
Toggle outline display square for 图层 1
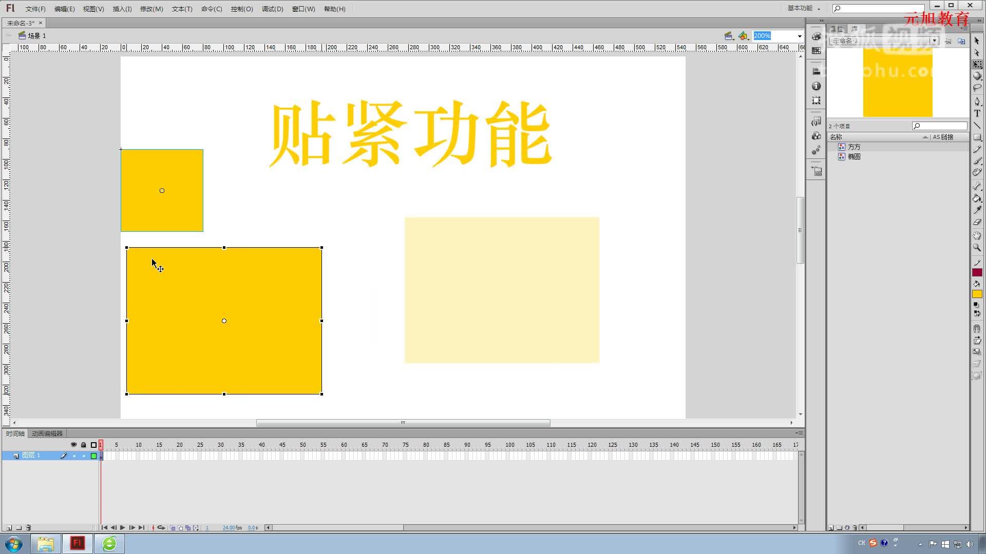94,456
